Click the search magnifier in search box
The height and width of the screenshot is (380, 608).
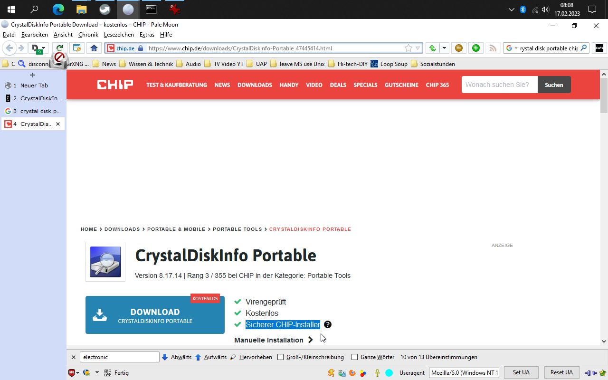[584, 48]
